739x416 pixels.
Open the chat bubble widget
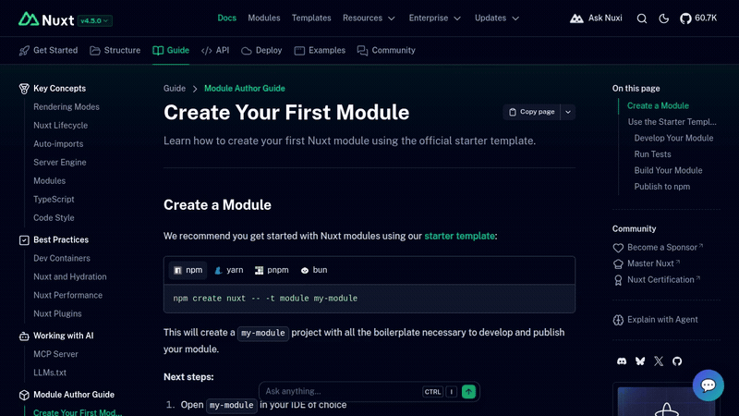click(708, 385)
